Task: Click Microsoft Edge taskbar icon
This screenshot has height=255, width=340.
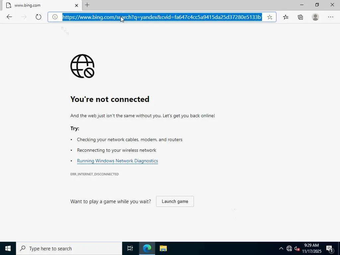Action: [x=147, y=248]
